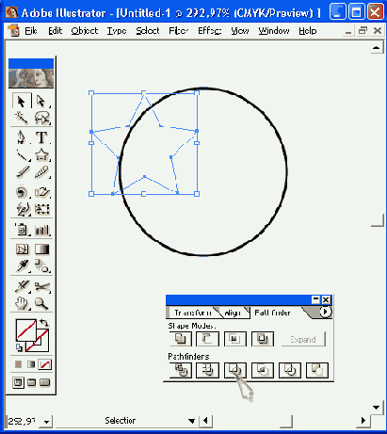Open the Pathfinder palette options menu
The height and width of the screenshot is (434, 387).
(325, 312)
